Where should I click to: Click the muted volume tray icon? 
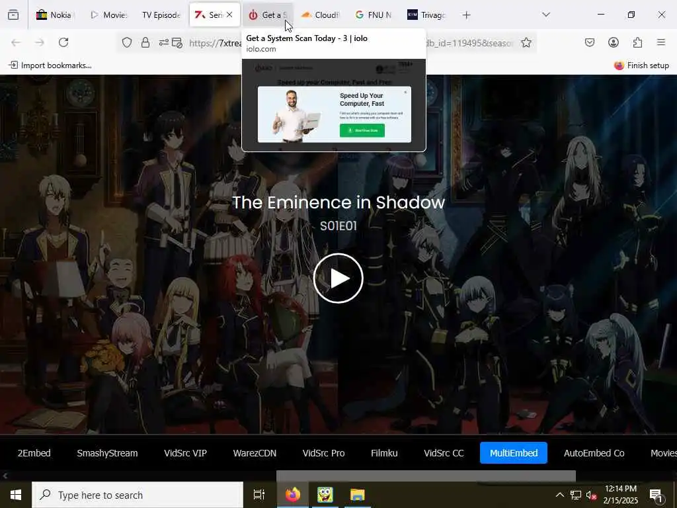tap(591, 495)
